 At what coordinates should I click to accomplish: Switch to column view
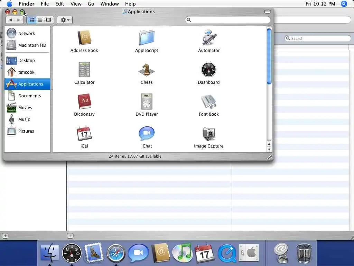tap(48, 20)
